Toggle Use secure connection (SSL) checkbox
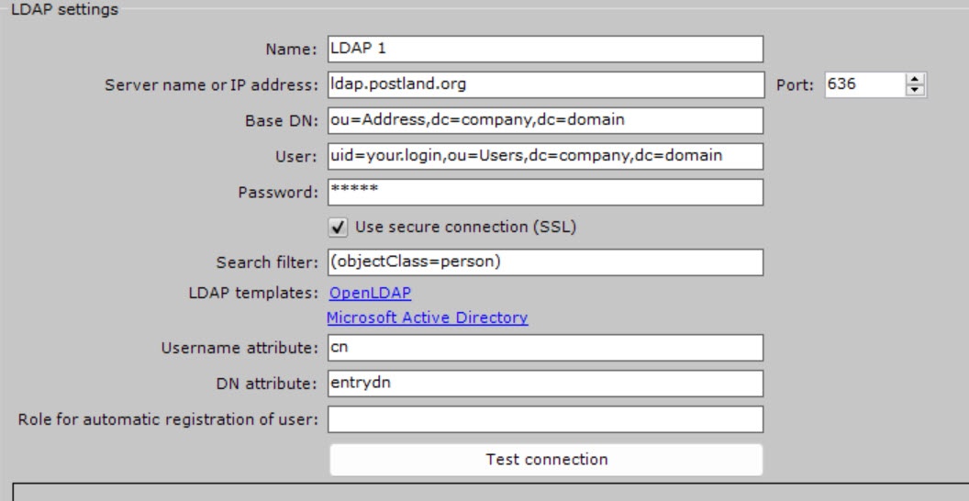This screenshot has width=969, height=501. (339, 227)
